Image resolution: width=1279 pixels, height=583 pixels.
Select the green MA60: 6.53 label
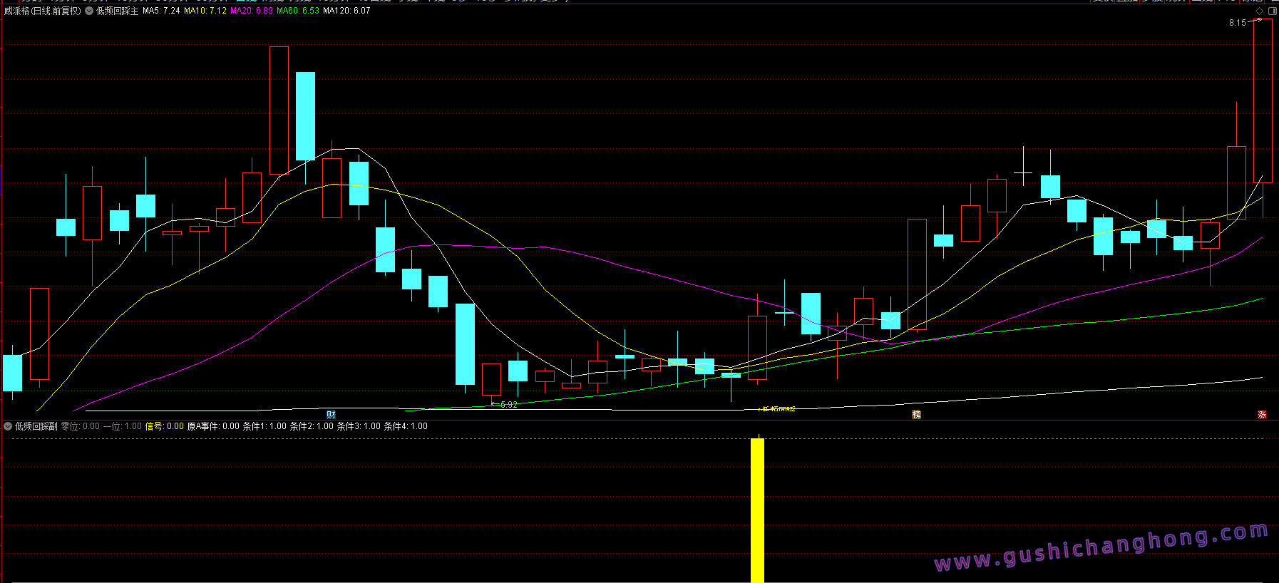pos(298,11)
